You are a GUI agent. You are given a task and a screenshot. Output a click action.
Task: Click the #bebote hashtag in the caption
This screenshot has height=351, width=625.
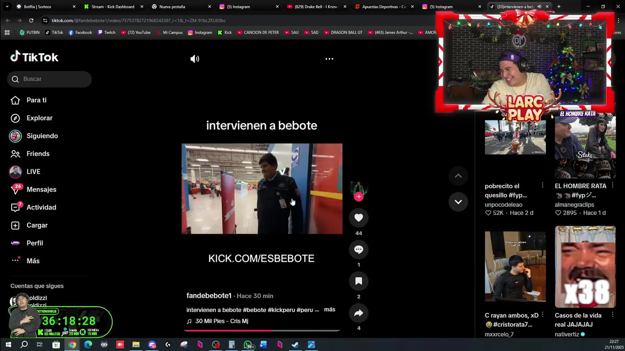coord(254,310)
